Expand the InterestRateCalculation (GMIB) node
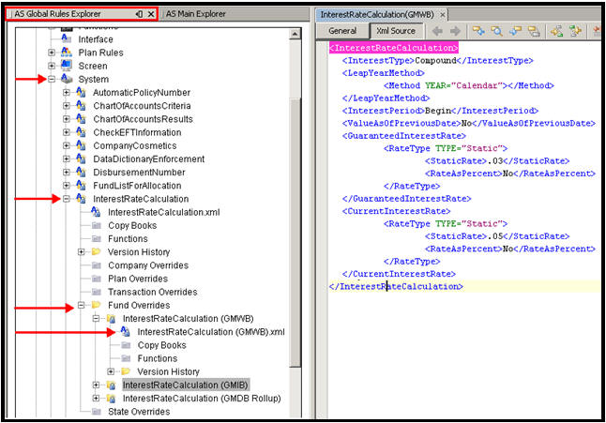This screenshot has width=606, height=423. (x=96, y=385)
